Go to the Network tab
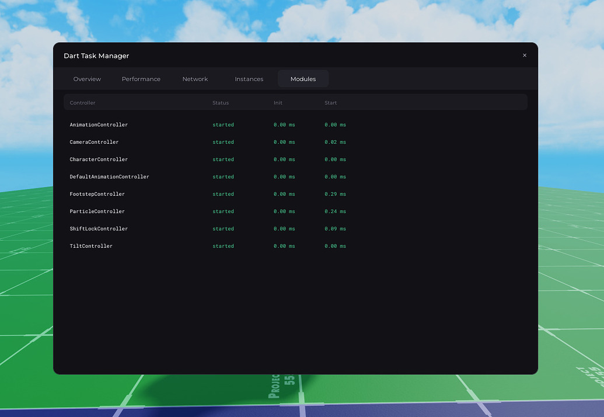This screenshot has height=417, width=604. [195, 79]
